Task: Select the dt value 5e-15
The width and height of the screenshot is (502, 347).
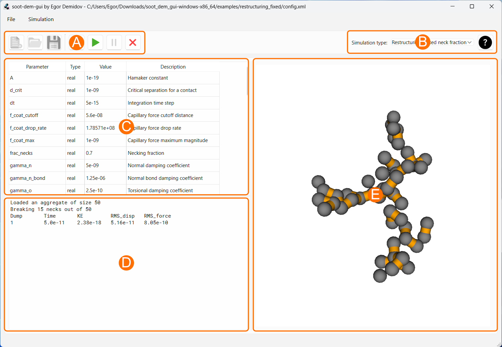Action: coord(106,103)
